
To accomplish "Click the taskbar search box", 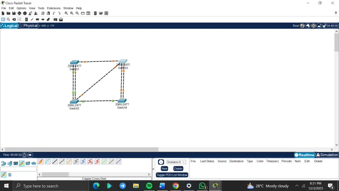I will click(x=50, y=186).
